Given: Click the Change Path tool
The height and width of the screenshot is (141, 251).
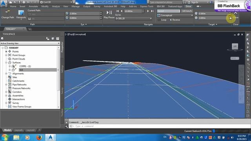Looking at the screenshot, I should point(7,14).
